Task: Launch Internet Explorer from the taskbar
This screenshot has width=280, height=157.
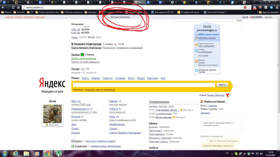Action: (x=16, y=154)
